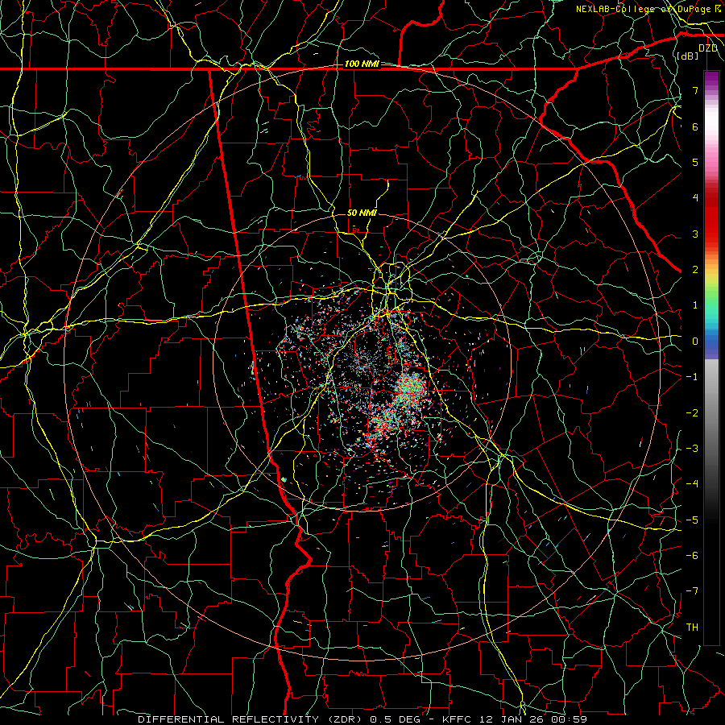The image size is (725, 725).
Task: Click the "-2" value on the ZDR scale
Action: click(x=692, y=413)
